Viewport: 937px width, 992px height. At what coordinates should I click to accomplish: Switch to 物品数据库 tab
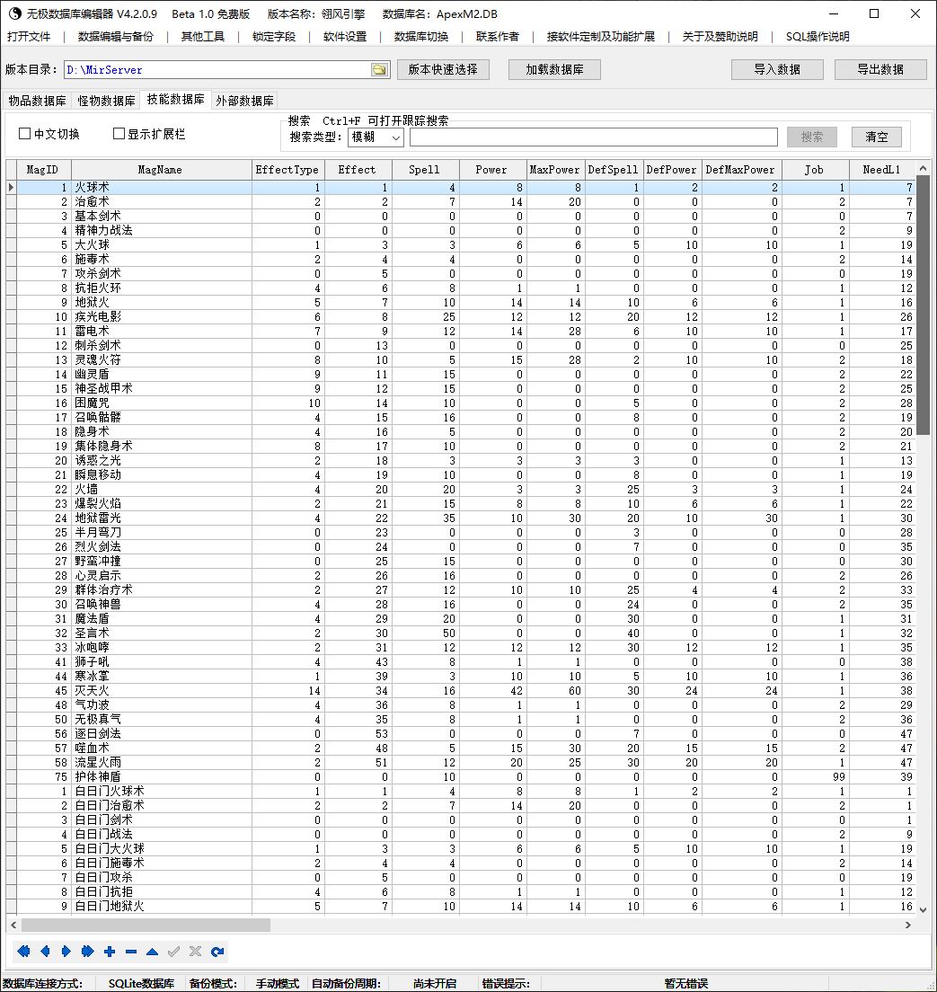38,101
